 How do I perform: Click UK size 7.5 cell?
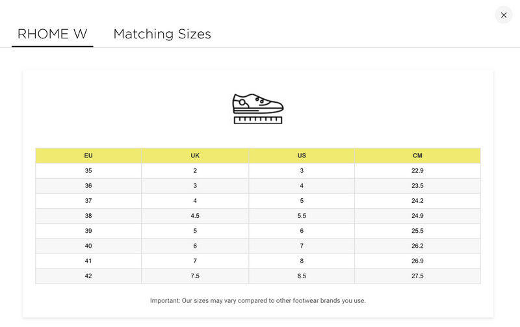click(x=195, y=276)
